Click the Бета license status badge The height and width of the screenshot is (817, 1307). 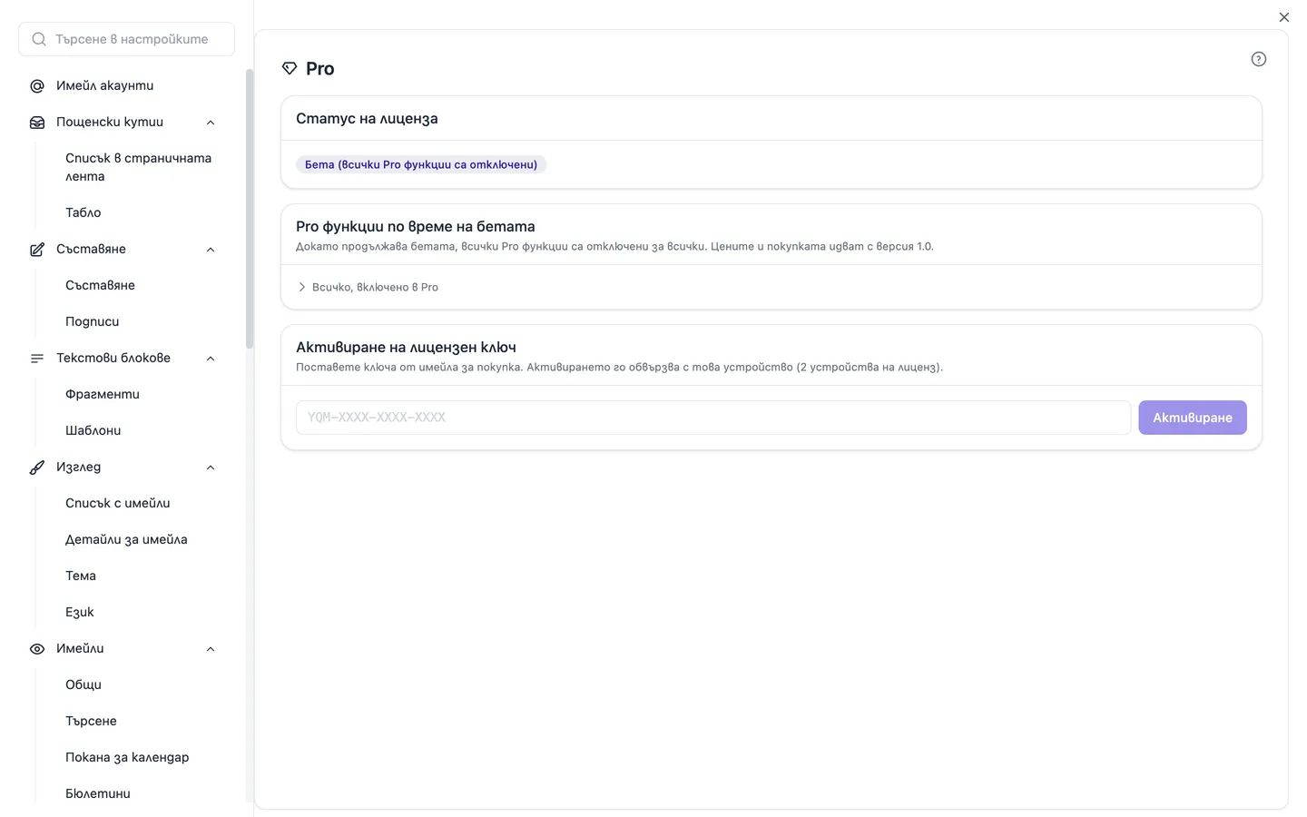[421, 164]
